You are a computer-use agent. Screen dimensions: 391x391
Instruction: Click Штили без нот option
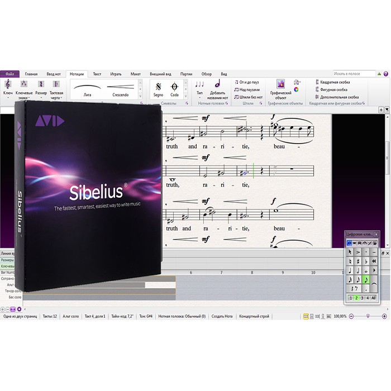[x=249, y=97]
